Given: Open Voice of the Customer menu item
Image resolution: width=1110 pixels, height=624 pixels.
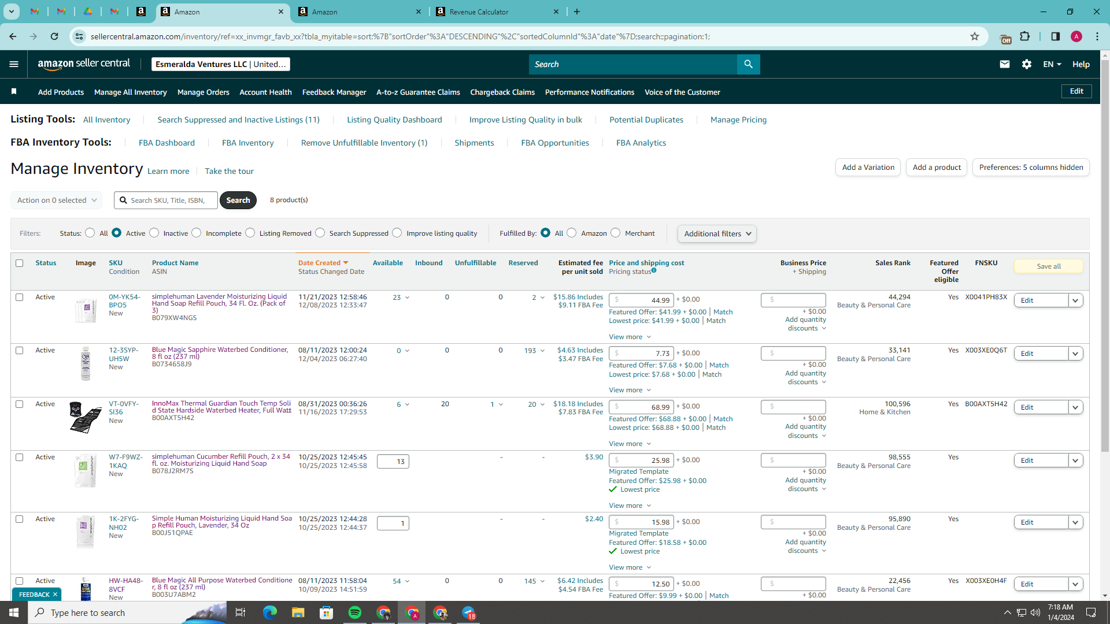Looking at the screenshot, I should pyautogui.click(x=682, y=92).
